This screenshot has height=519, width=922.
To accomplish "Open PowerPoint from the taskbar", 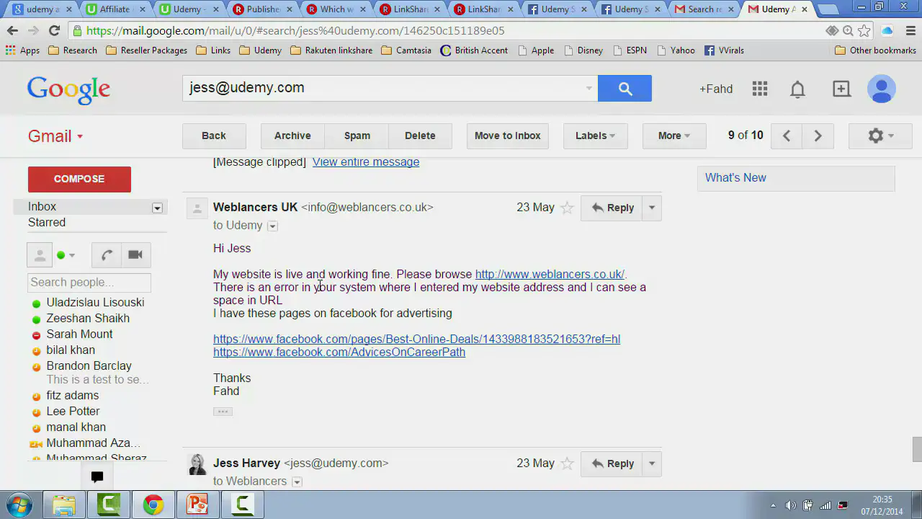I will click(x=197, y=504).
